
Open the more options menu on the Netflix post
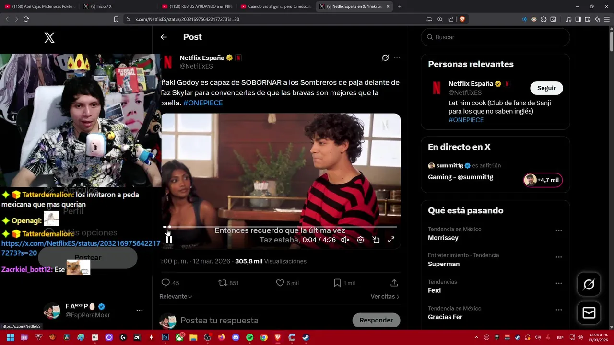click(x=397, y=57)
